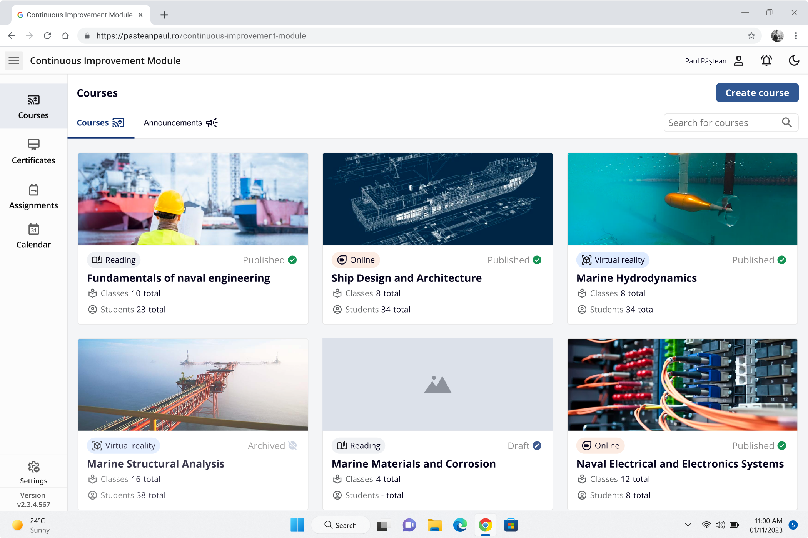Focus the Search for courses field
Viewport: 808px width, 538px height.
720,123
